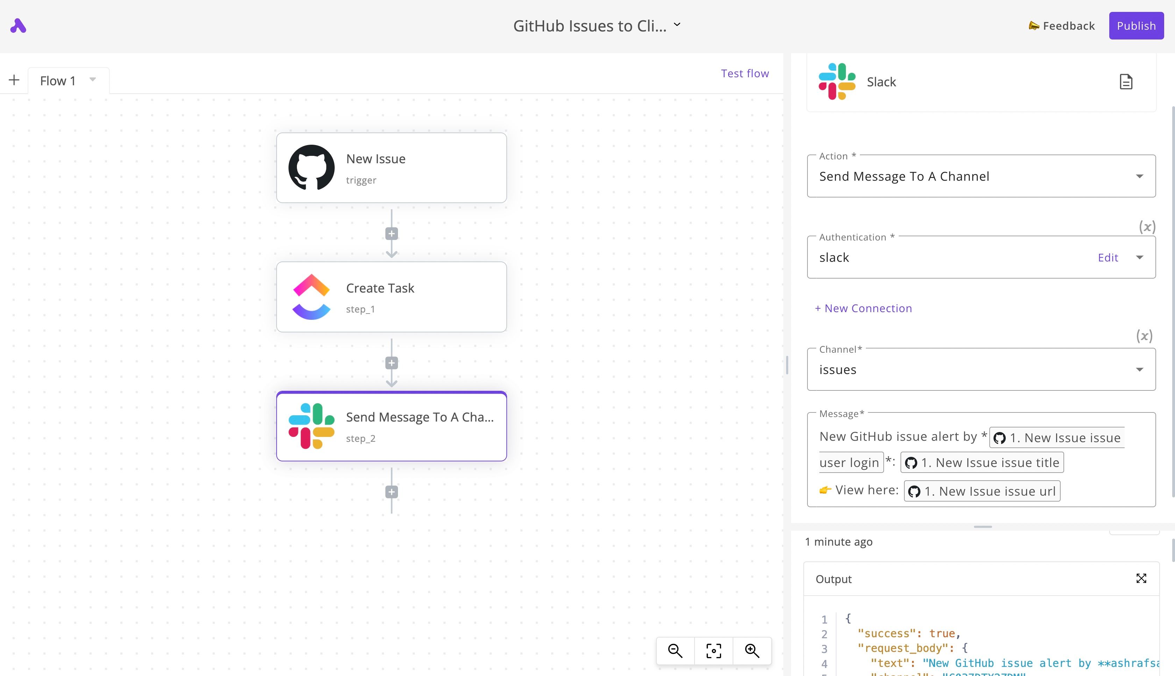Image resolution: width=1175 pixels, height=676 pixels.
Task: Click the GitHub Issues flow title
Action: click(590, 26)
